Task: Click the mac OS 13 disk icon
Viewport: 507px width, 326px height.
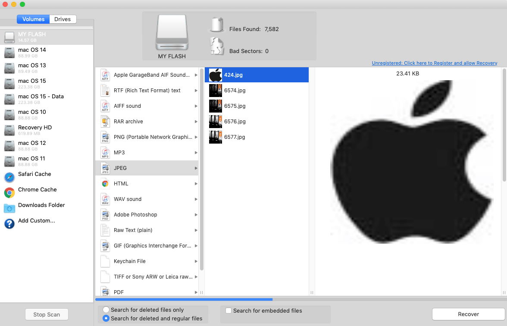Action: [x=9, y=68]
